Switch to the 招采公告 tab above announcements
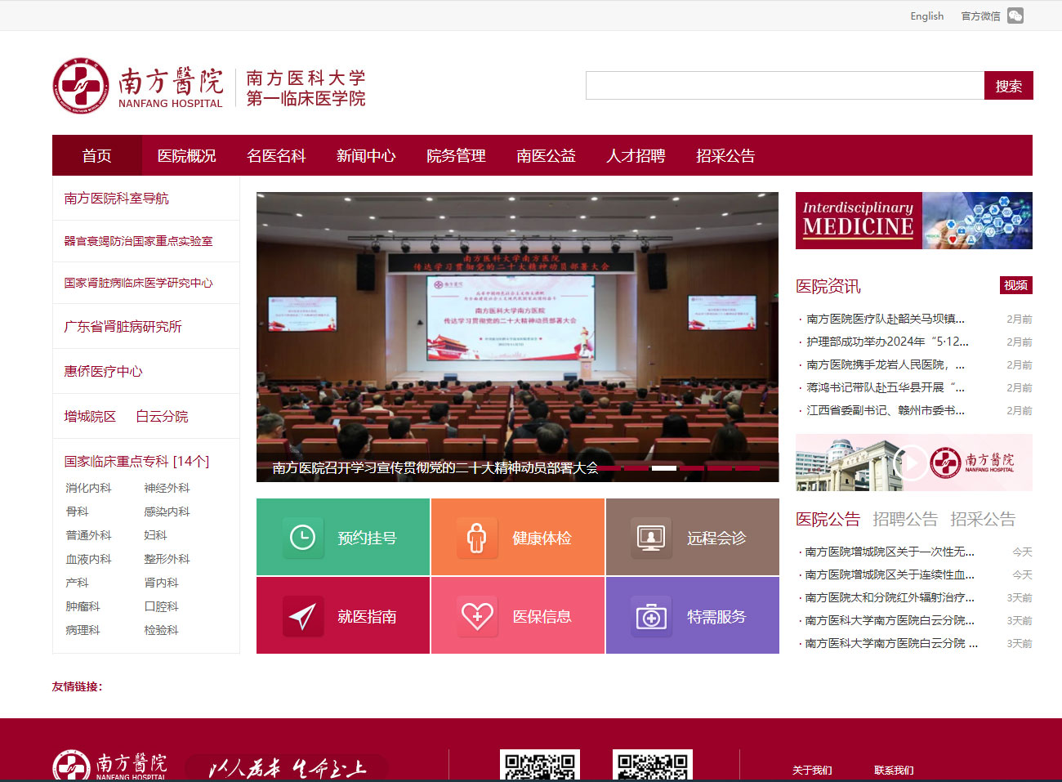The width and height of the screenshot is (1062, 782). click(x=983, y=519)
